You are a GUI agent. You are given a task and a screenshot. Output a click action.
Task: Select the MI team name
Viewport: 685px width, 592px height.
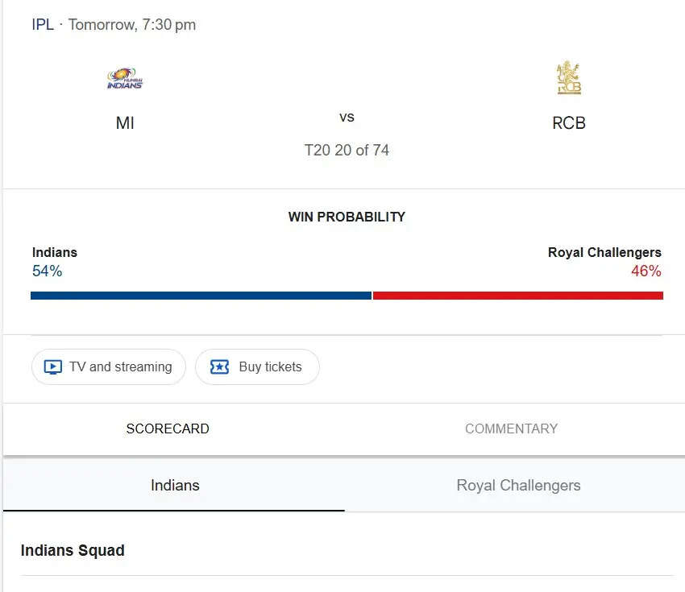point(125,123)
